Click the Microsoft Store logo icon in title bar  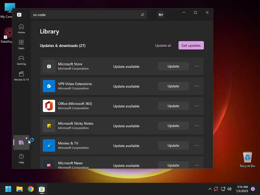[x=19, y=14]
